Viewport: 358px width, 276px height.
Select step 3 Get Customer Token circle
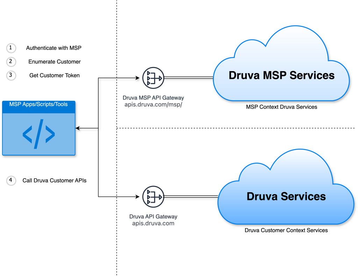click(x=11, y=75)
